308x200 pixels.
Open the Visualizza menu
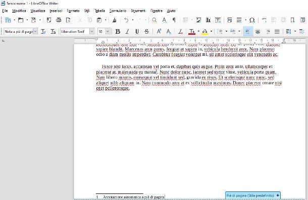[x=38, y=11]
